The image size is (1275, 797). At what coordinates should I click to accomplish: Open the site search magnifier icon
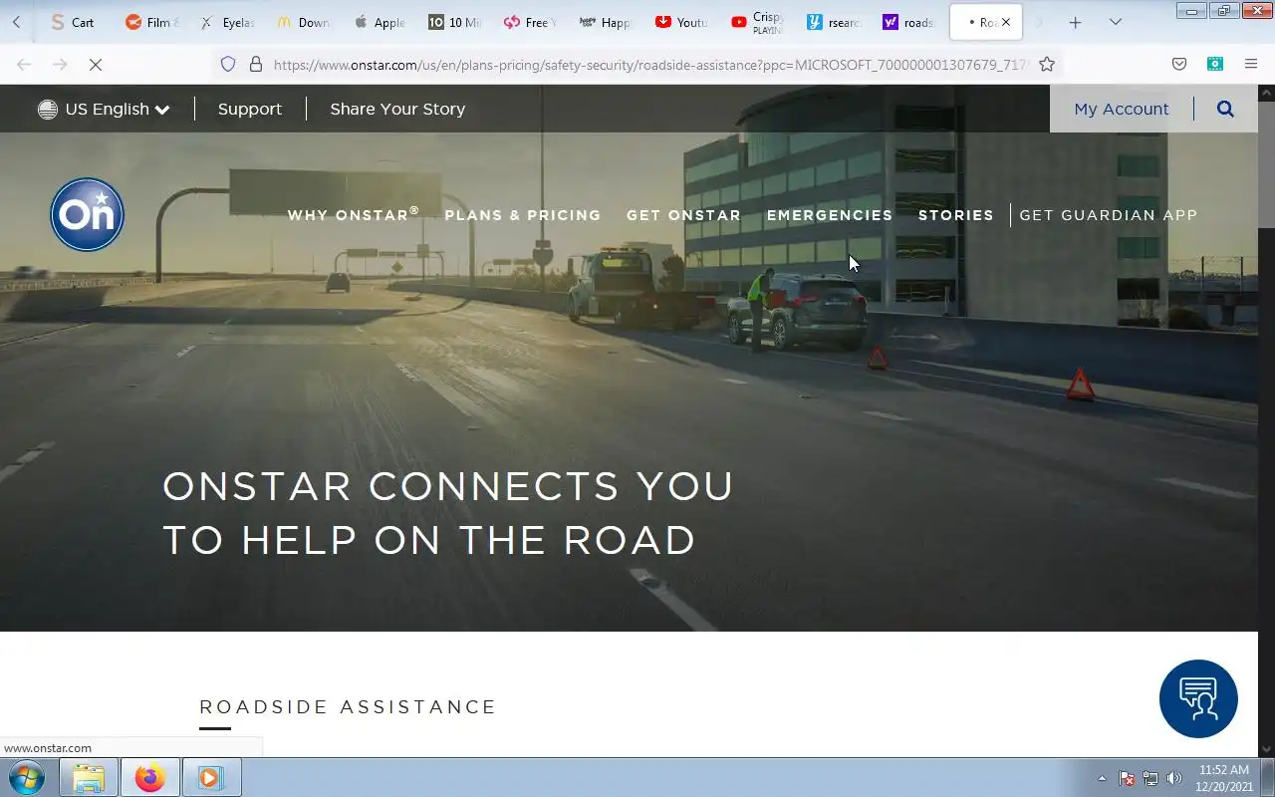tap(1225, 109)
